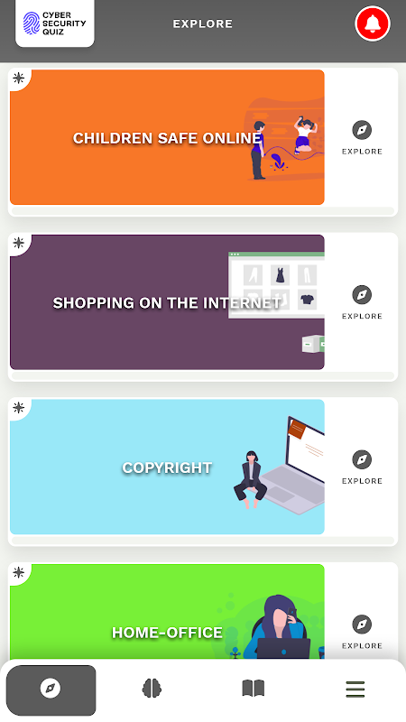Open the Copyright topic banner

[167, 467]
